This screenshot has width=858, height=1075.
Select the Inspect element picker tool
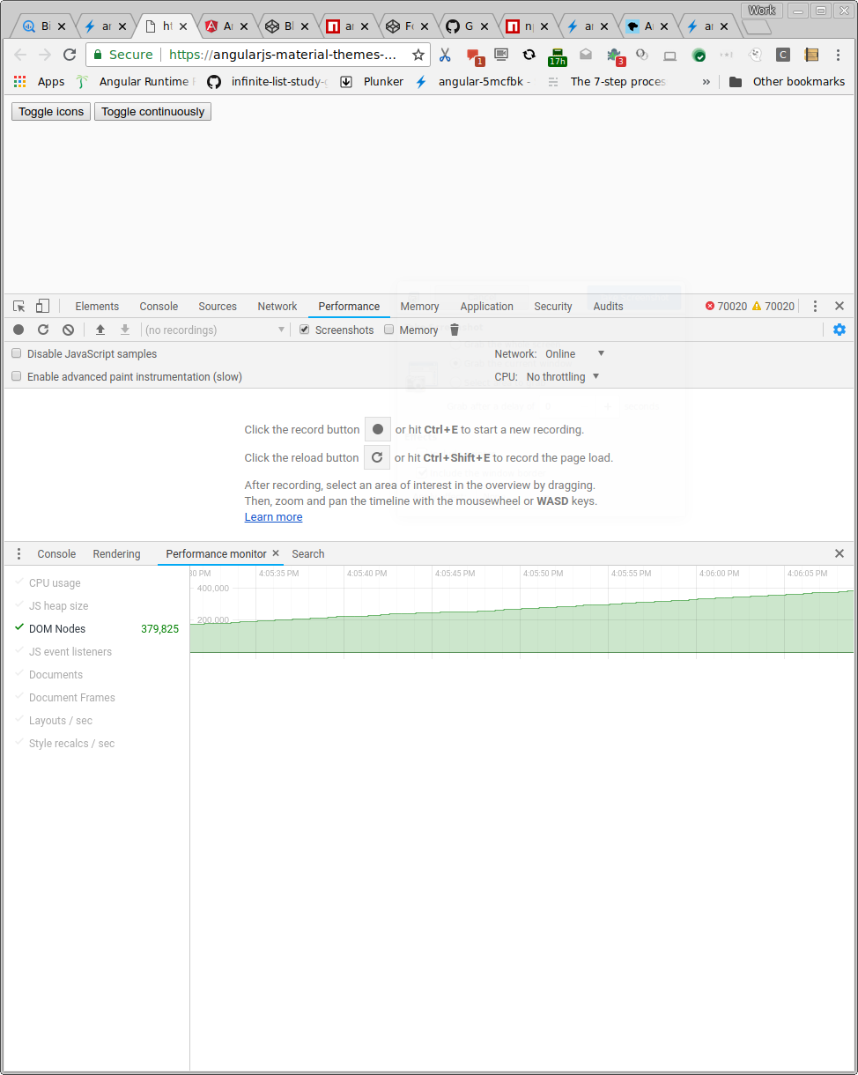18,306
